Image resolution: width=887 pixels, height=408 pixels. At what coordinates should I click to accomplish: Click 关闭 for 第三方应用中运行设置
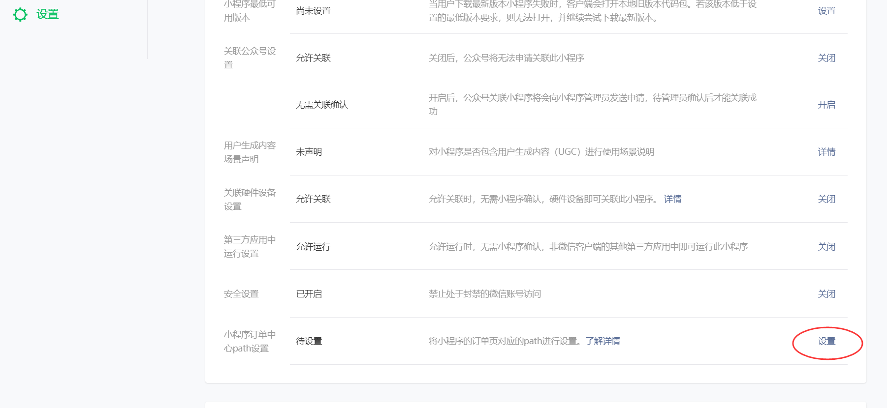tap(826, 247)
